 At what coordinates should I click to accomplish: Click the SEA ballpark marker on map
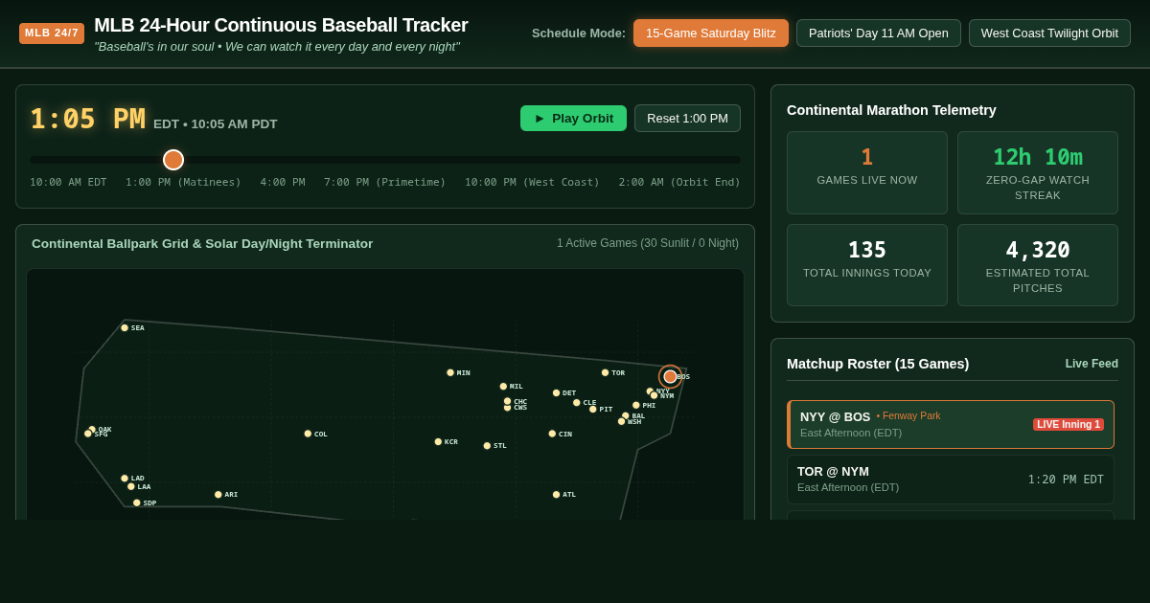(x=125, y=328)
